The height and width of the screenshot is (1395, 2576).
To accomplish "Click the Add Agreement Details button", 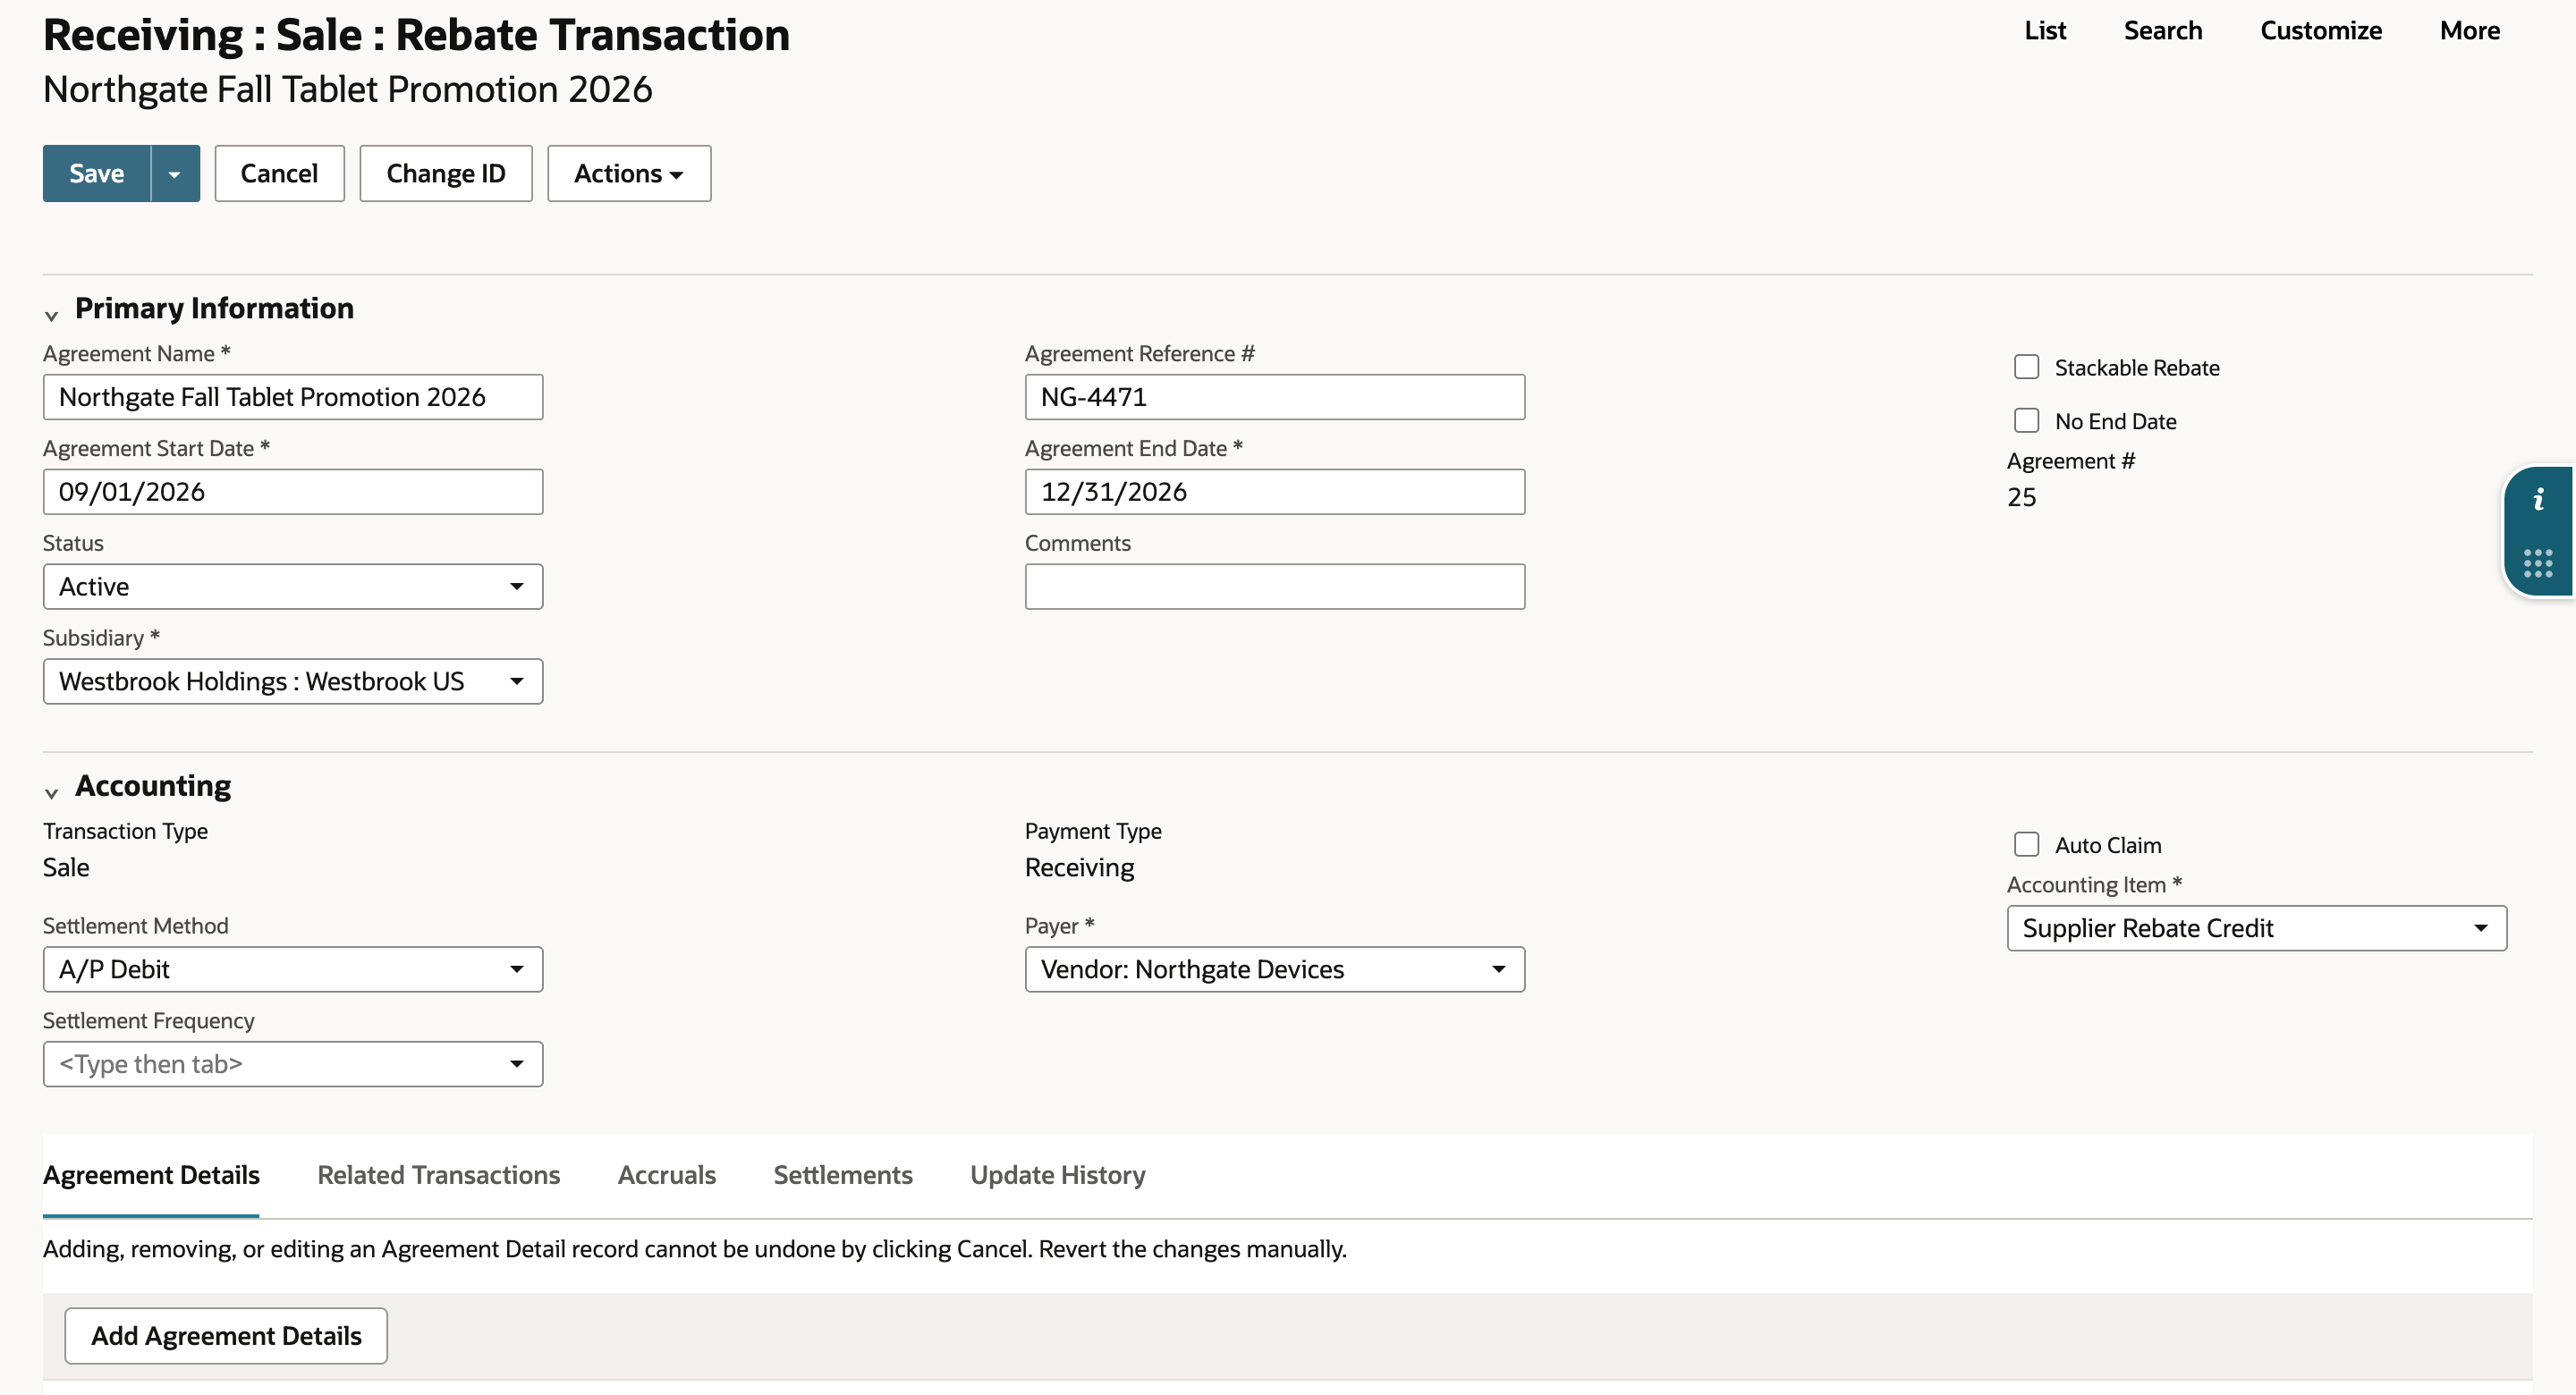I will click(226, 1337).
